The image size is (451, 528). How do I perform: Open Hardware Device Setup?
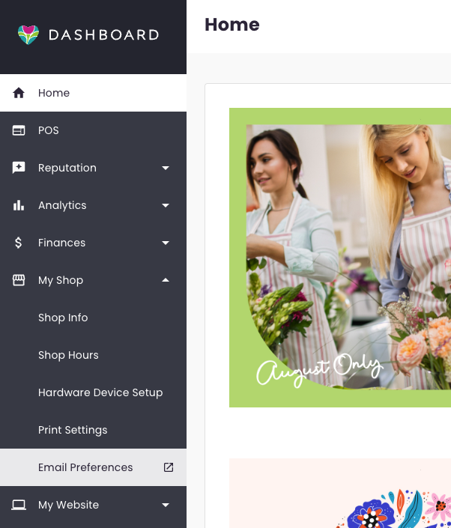coord(100,392)
